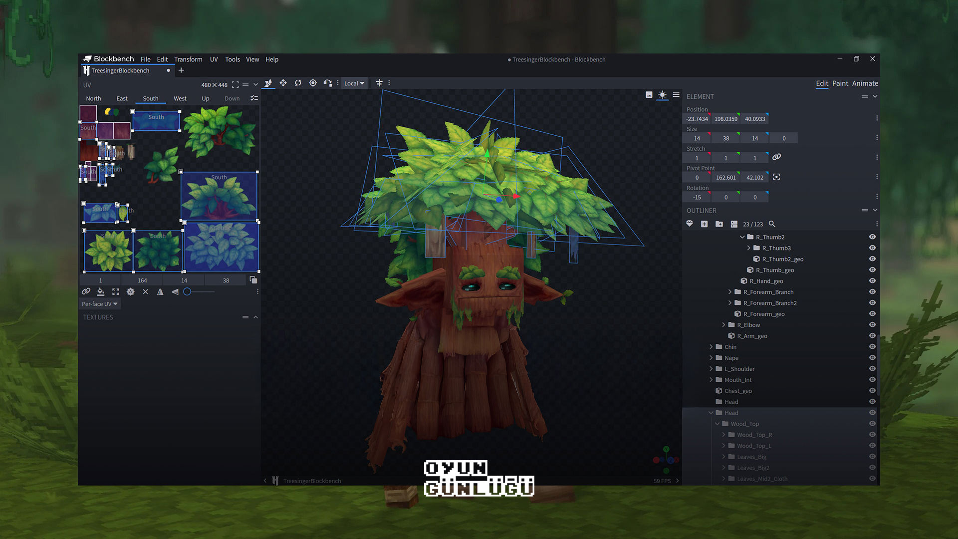958x539 pixels.
Task: Open the Local transform space dropdown
Action: [354, 83]
